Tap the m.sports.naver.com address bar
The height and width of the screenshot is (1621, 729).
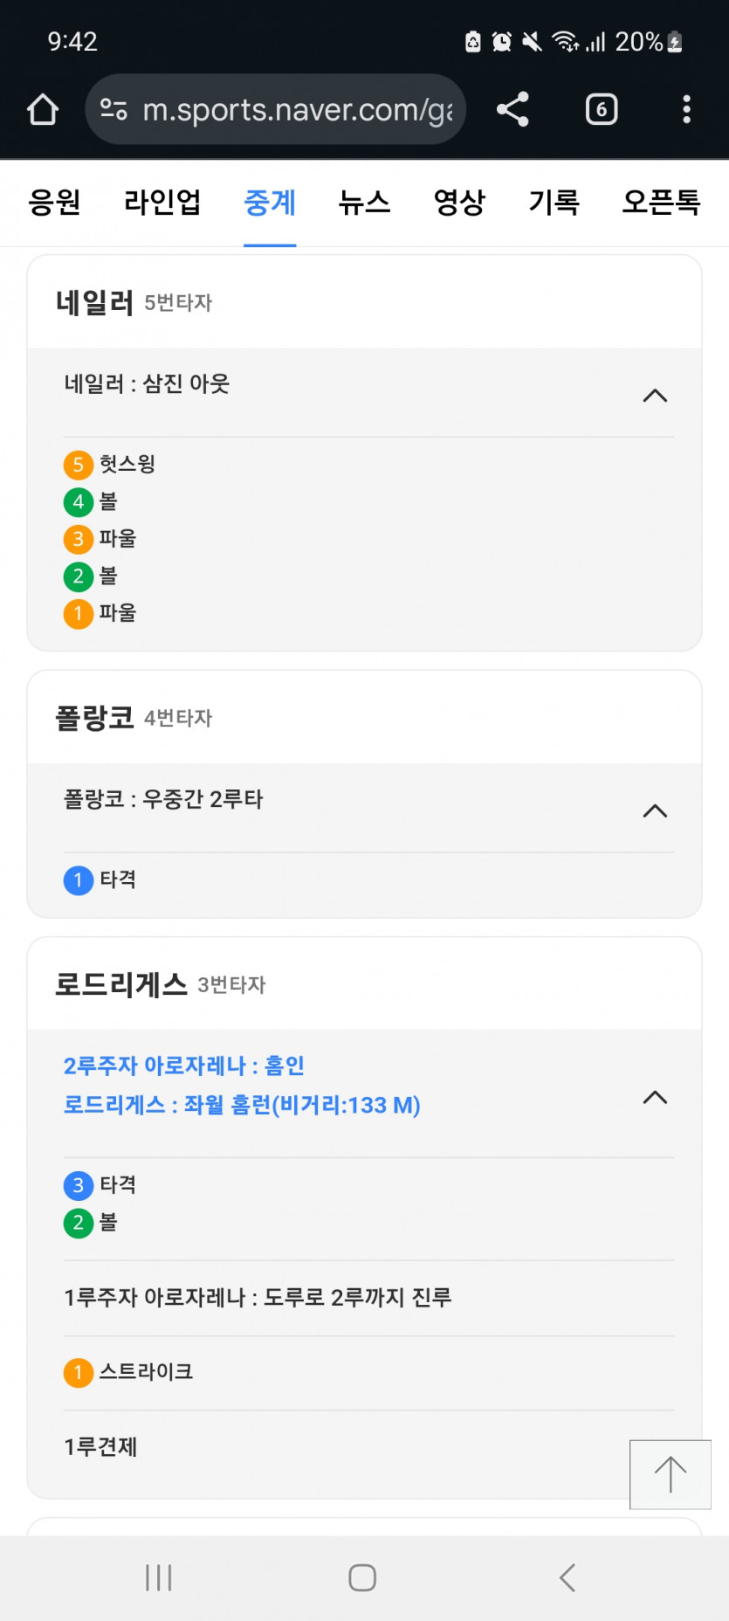click(297, 110)
